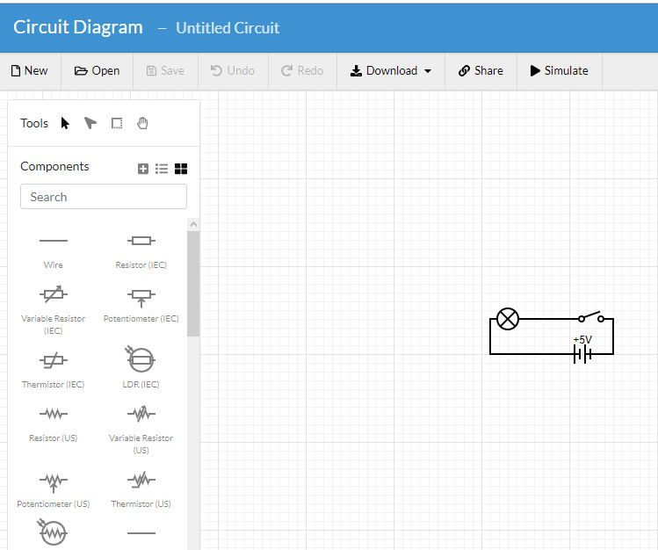
Task: Click the Thermistor (US) label
Action: (x=141, y=503)
